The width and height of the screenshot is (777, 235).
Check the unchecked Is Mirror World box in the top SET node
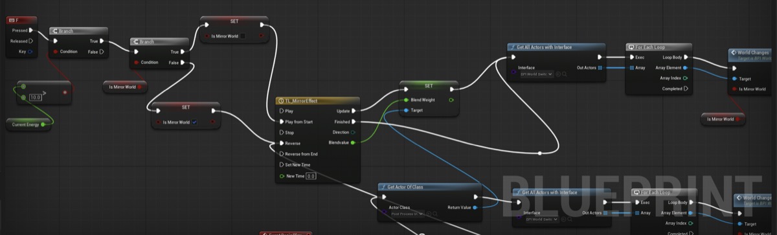[243, 36]
